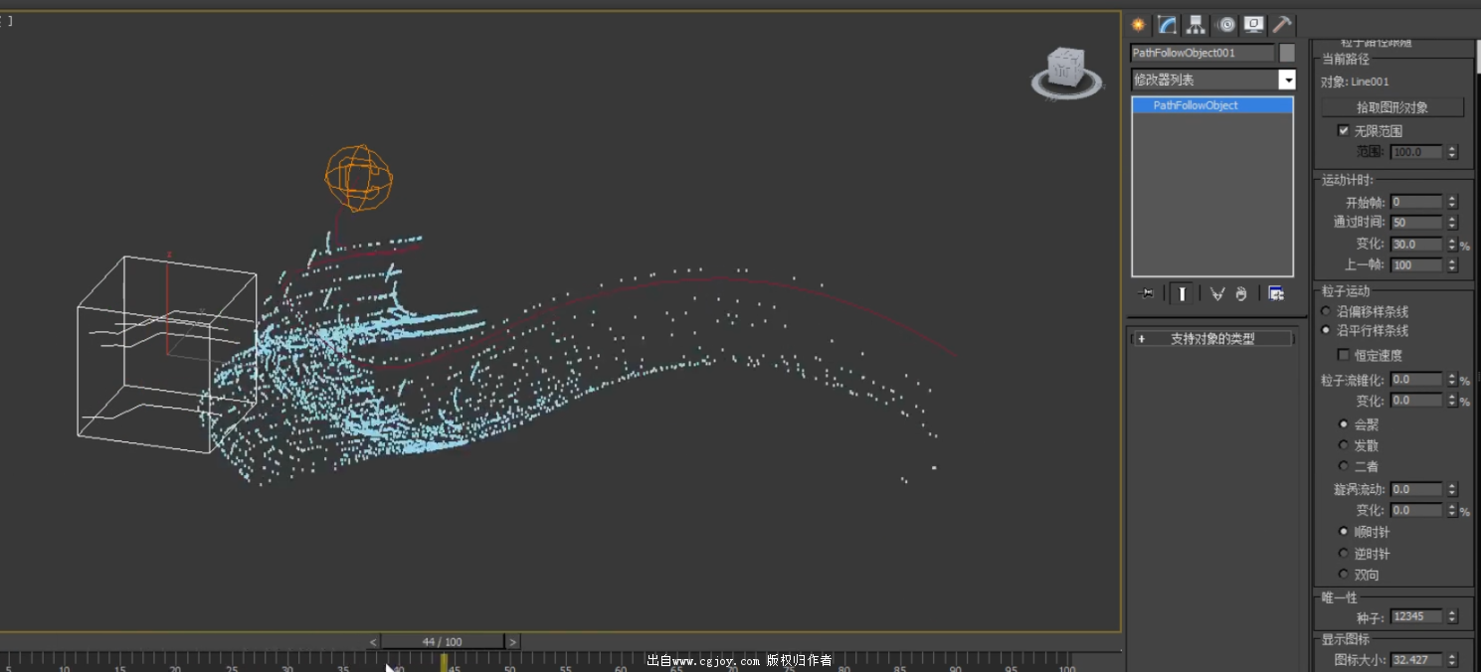Open the Create command panel tab
The image size is (1481, 672).
[x=1139, y=25]
